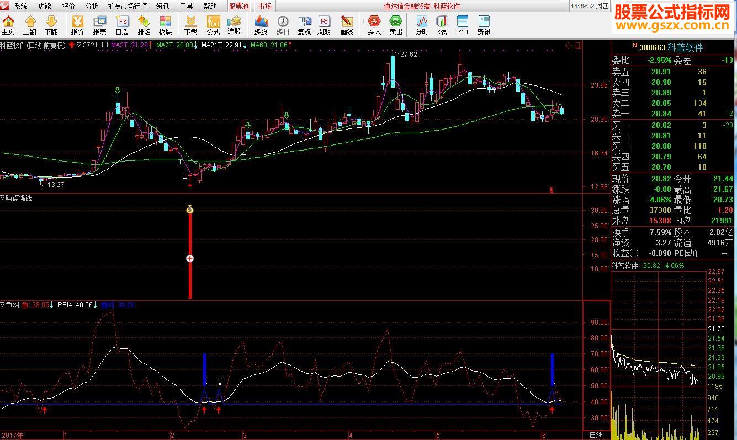Open the 工具 menu
Viewport: 737px width, 440px height.
tap(186, 6)
